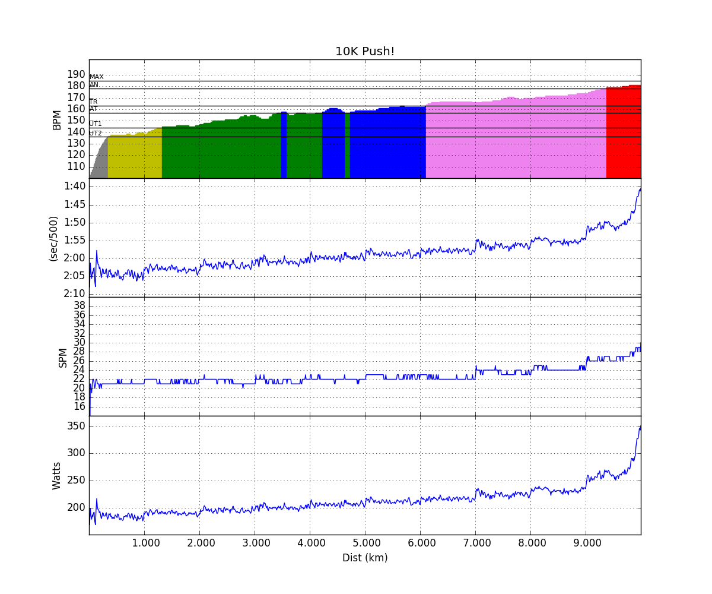Click the TR threshold label
The height and width of the screenshot is (594, 712).
[93, 102]
